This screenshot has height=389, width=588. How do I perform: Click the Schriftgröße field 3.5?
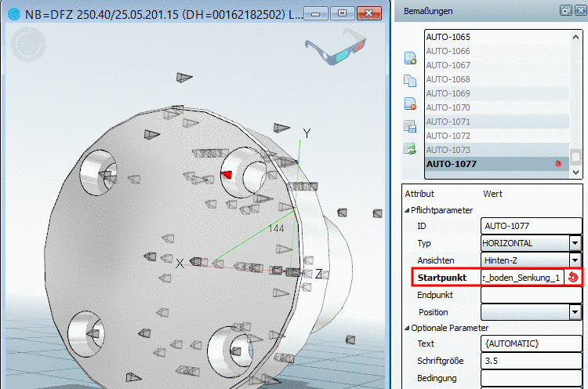click(531, 361)
